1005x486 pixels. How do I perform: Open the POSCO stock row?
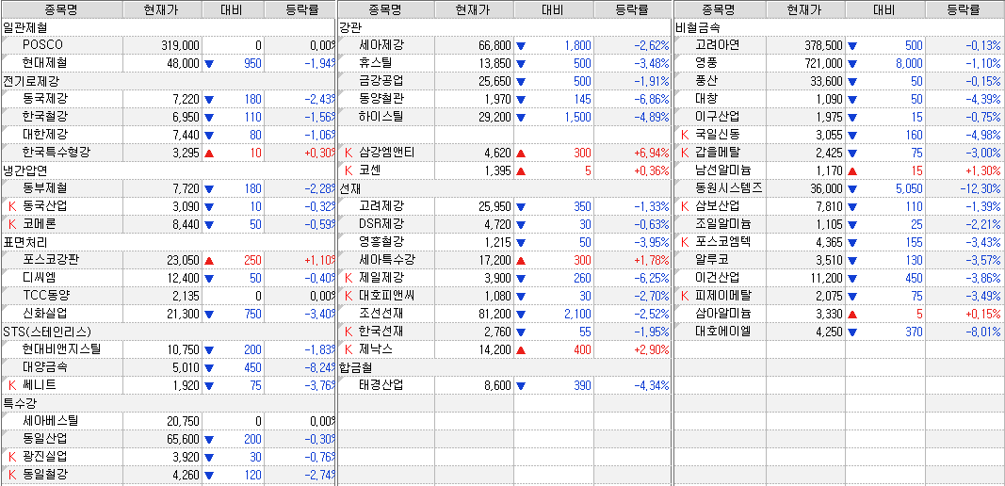[42, 45]
